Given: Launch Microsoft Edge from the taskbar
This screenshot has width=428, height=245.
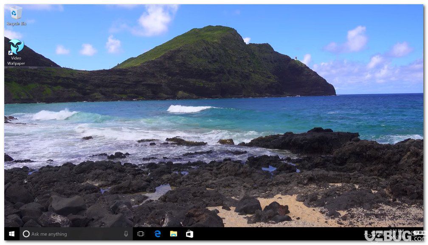Looking at the screenshot, I should 158,234.
